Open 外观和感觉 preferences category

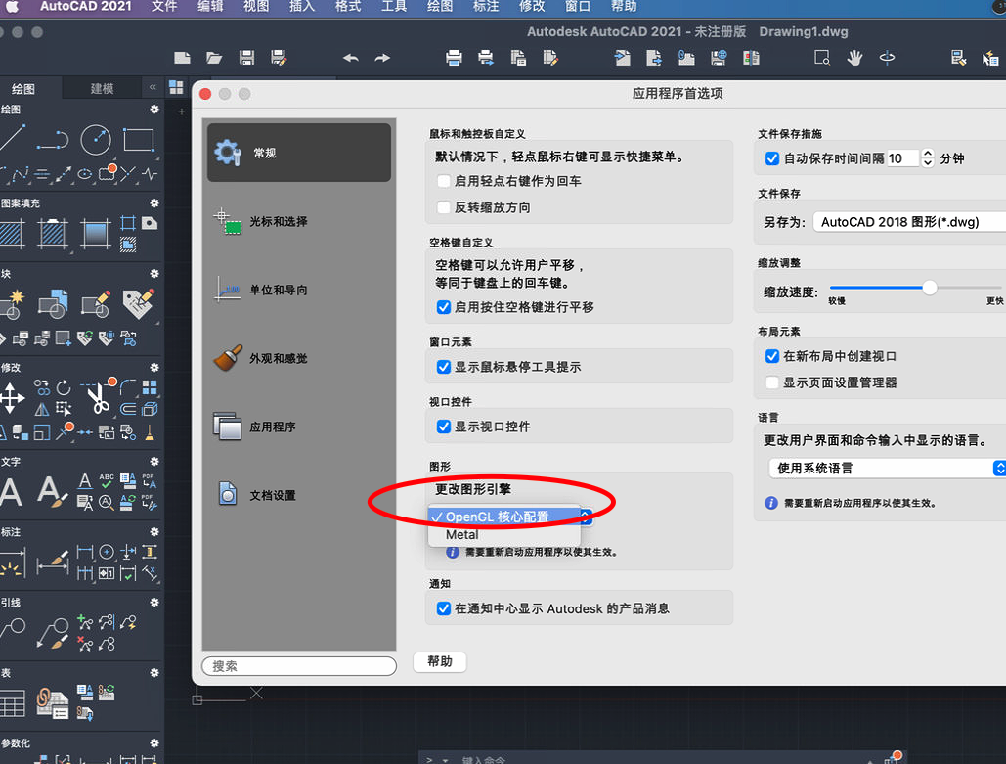pos(299,358)
